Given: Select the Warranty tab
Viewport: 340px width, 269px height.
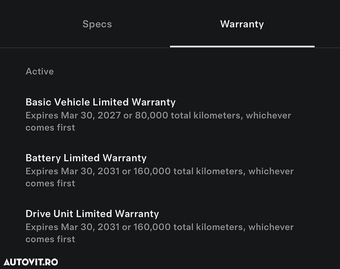Looking at the screenshot, I should 242,24.
